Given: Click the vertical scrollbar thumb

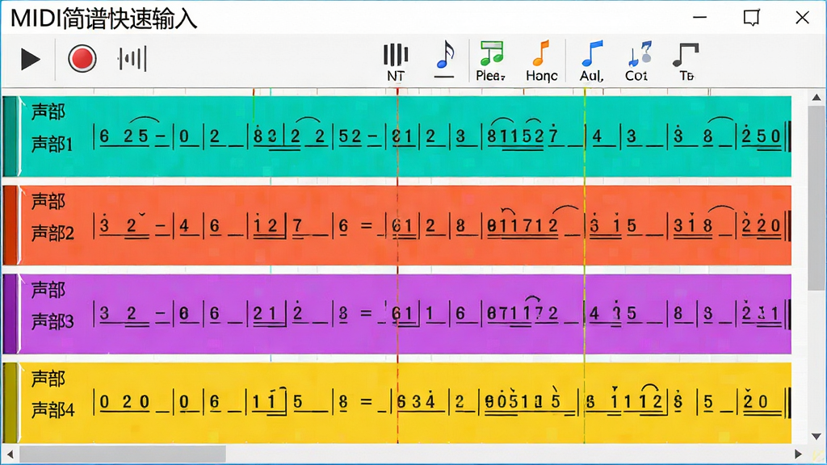Looking at the screenshot, I should [817, 198].
